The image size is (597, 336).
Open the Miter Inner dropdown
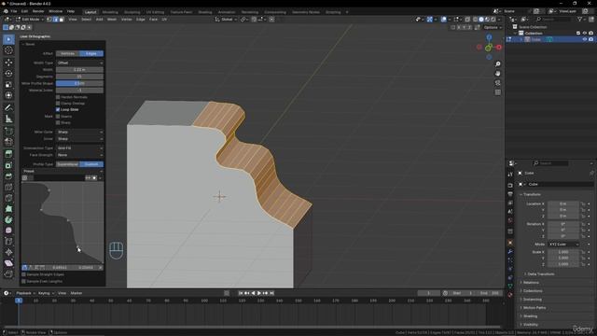(79, 139)
